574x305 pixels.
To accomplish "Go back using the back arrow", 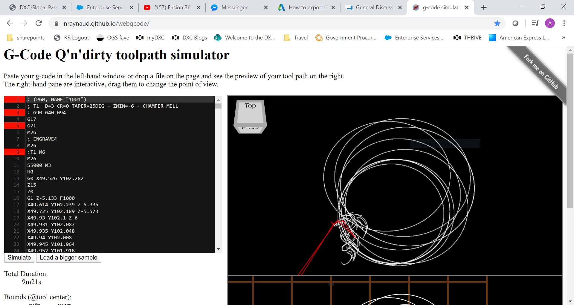I will (10, 23).
